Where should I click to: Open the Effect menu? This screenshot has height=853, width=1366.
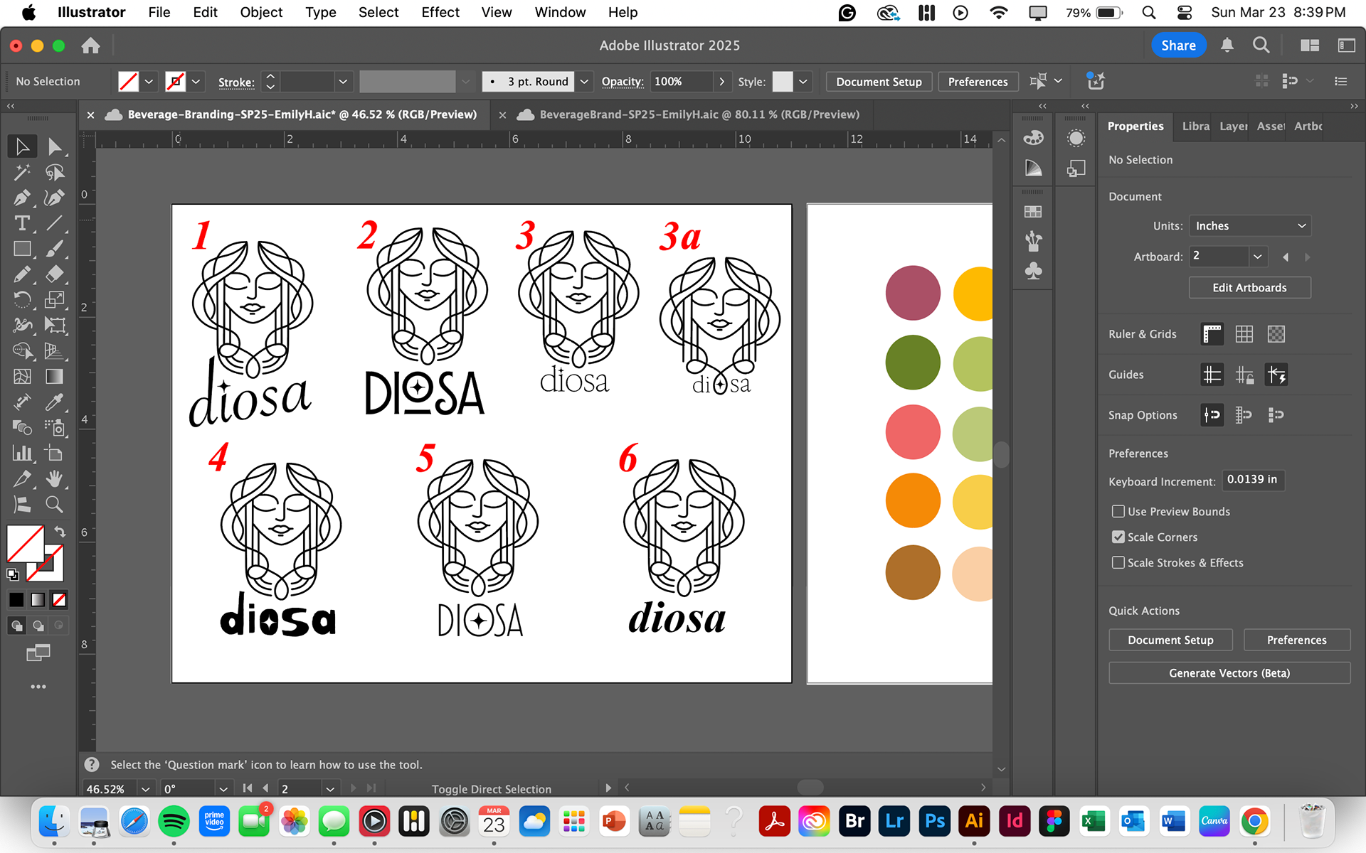440,12
